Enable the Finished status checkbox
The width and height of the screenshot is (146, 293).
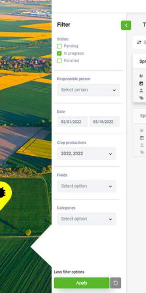(x=59, y=61)
